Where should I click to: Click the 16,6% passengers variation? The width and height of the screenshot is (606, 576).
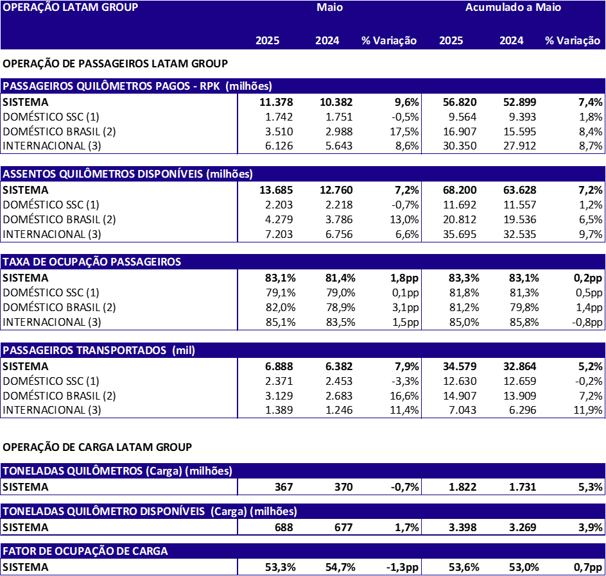404,396
